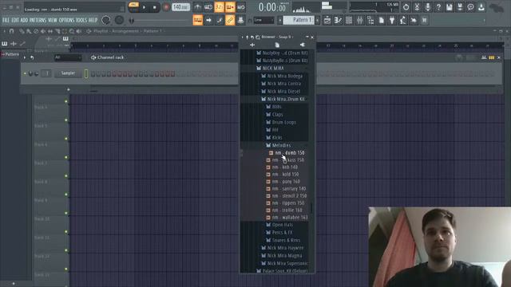Open the snap Line dropdown
The height and width of the screenshot is (287, 511).
263,20
